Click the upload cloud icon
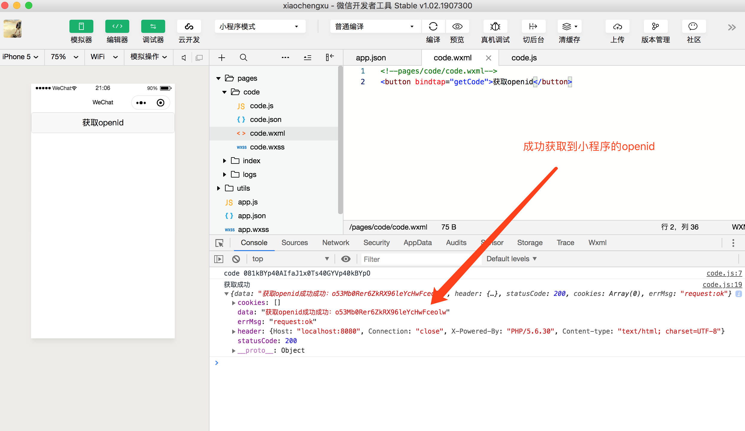Image resolution: width=745 pixels, height=431 pixels. point(617,27)
